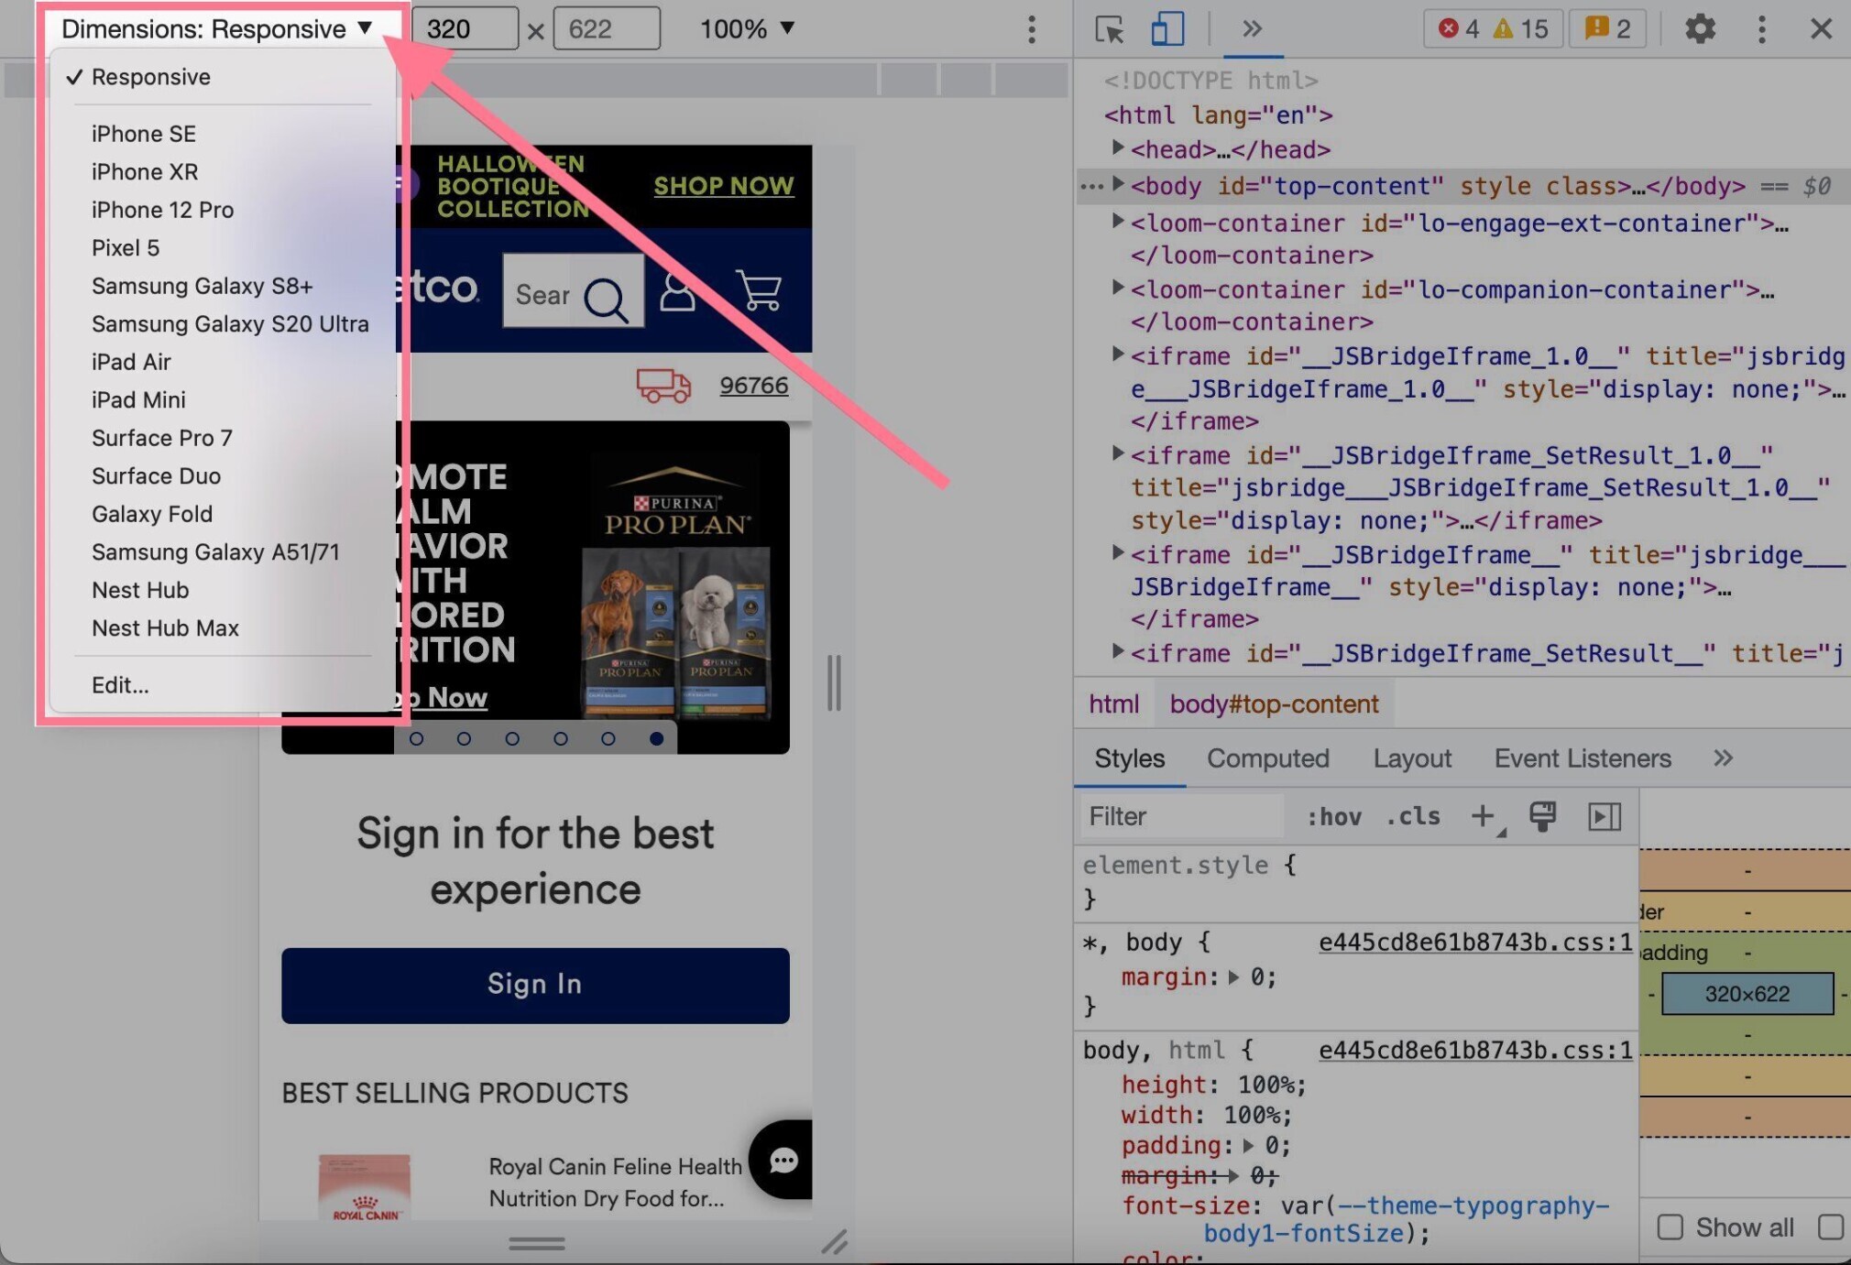Switch to the Layout tab
Image resolution: width=1851 pixels, height=1265 pixels.
[1412, 758]
